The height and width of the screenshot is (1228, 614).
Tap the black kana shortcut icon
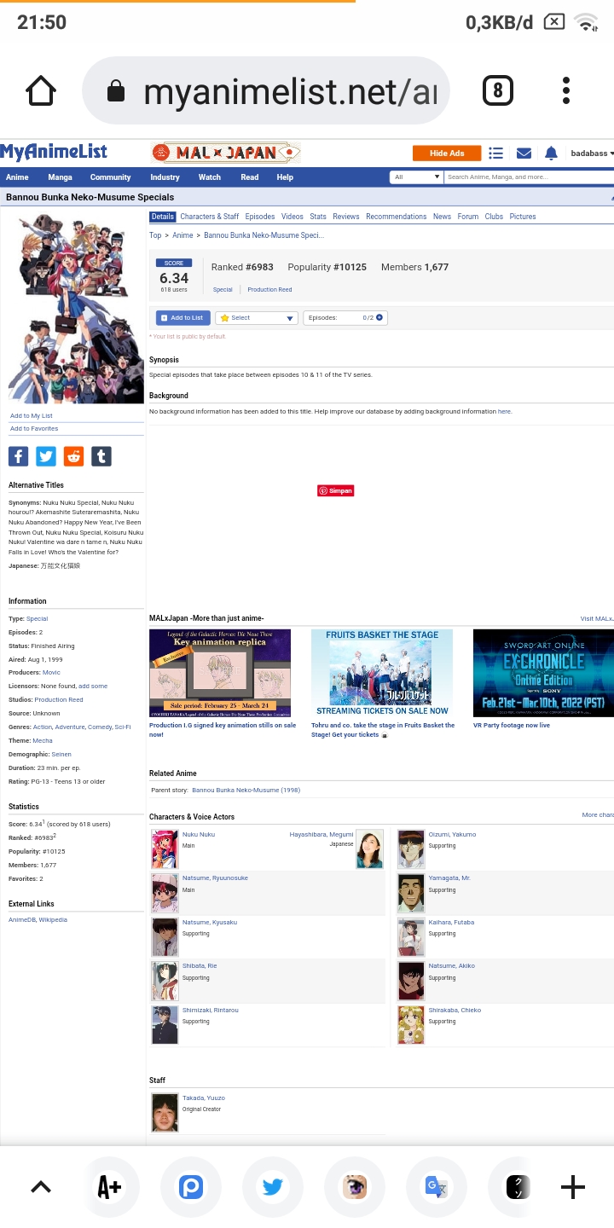tap(518, 1187)
